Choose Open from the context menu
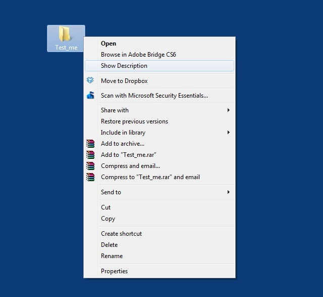323x297 pixels. pyautogui.click(x=159, y=44)
